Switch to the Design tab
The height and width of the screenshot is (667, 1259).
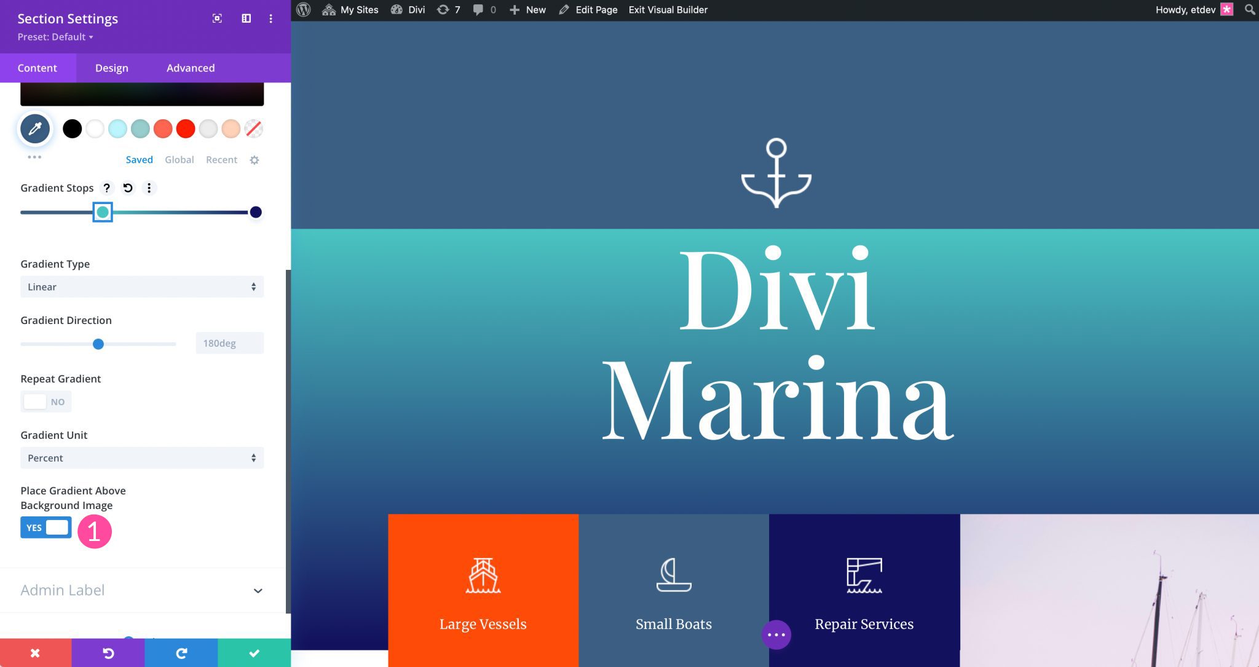(111, 68)
